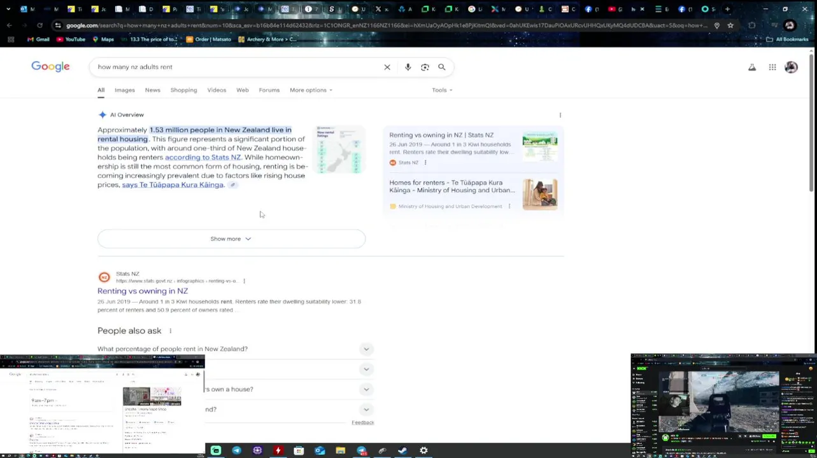The image size is (817, 458).
Task: Open three-dot menu beside stats.govt.nz URL
Action: tap(244, 281)
